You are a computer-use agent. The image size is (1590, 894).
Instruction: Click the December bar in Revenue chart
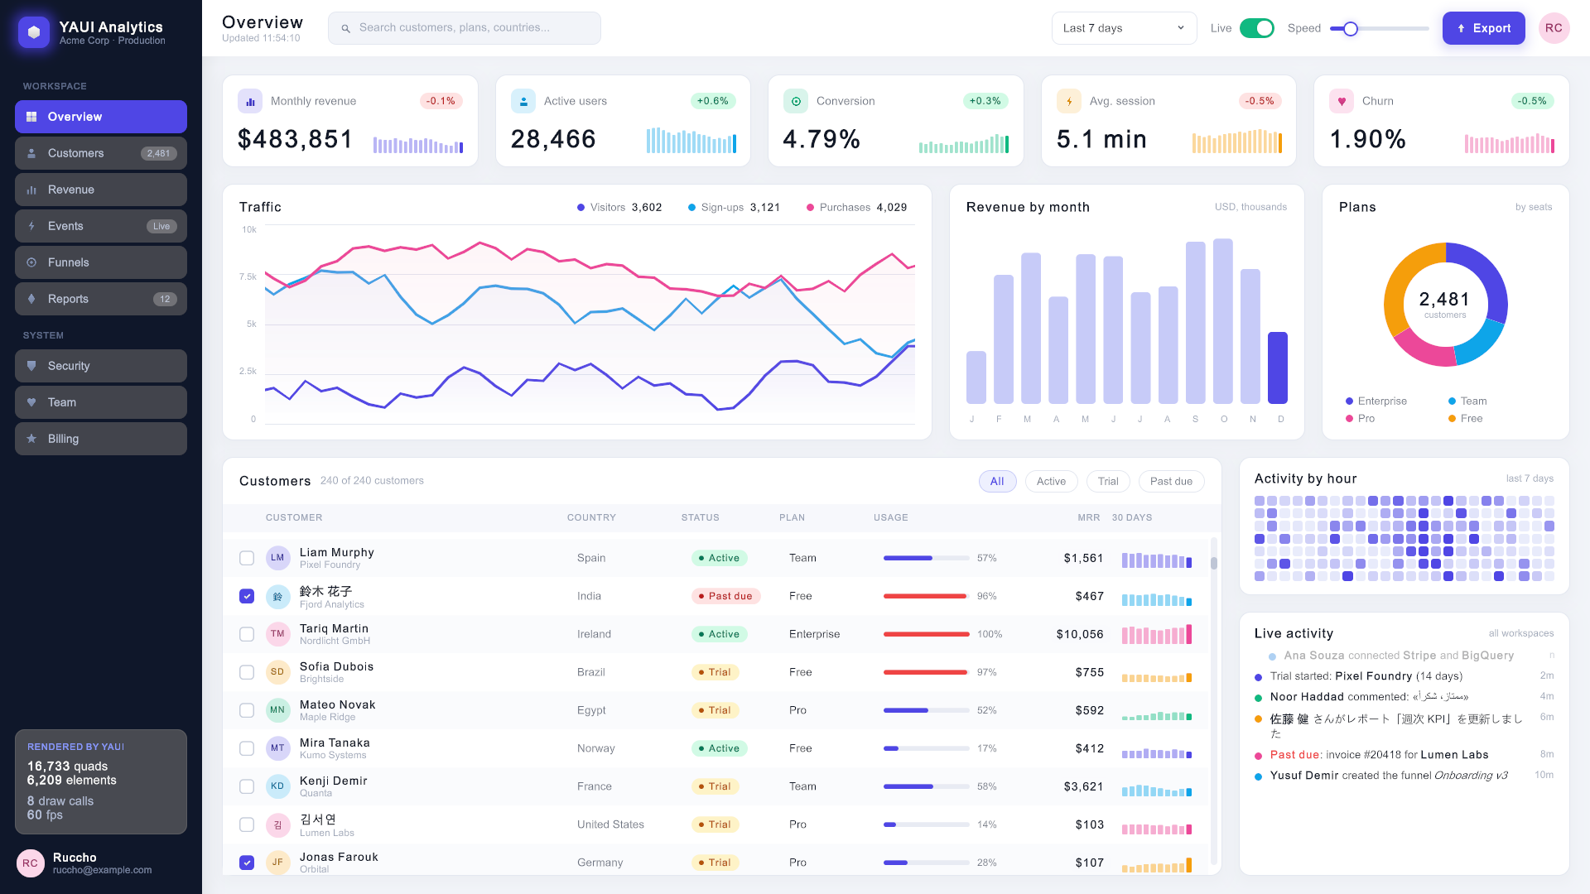tap(1278, 368)
